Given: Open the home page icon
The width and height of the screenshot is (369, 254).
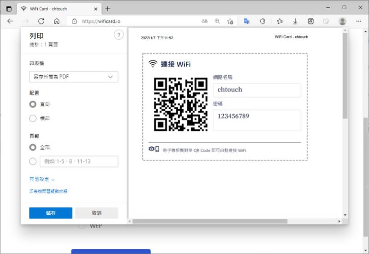Looking at the screenshot, I should click(57, 21).
